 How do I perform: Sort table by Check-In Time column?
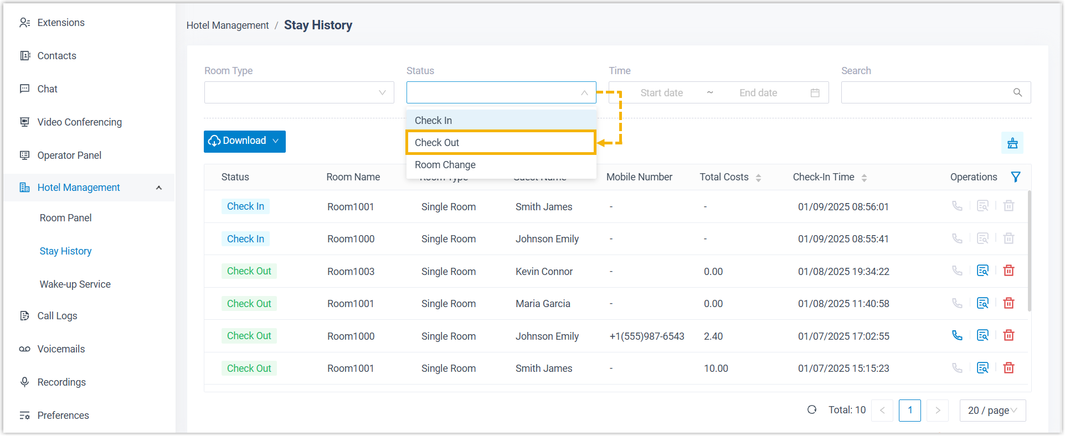click(864, 178)
